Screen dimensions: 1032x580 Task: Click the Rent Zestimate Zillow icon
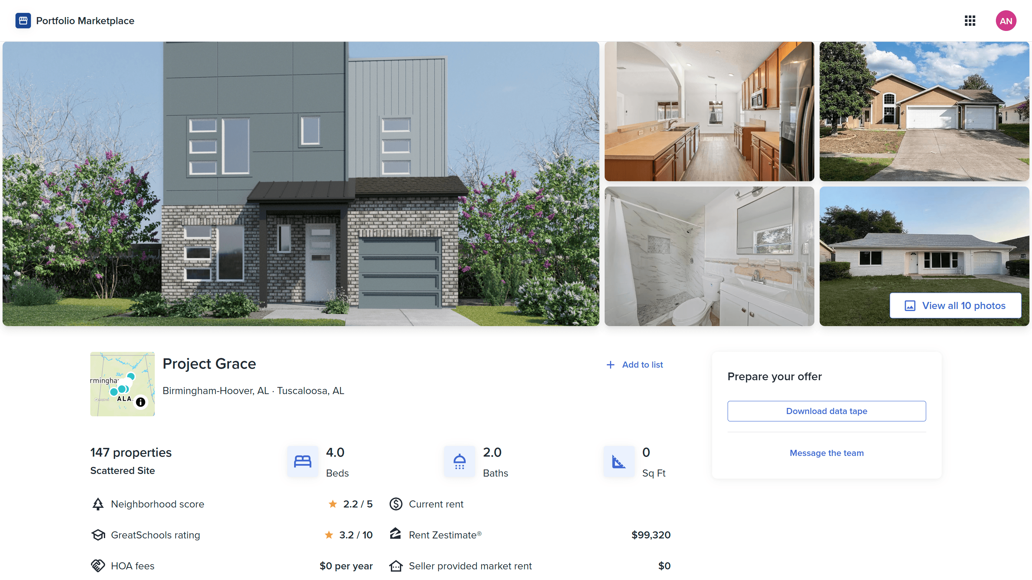coord(395,534)
